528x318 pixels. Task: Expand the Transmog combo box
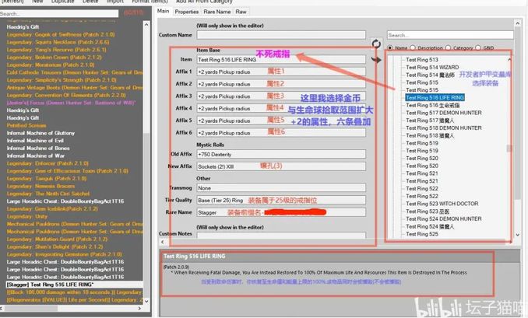(x=279, y=188)
